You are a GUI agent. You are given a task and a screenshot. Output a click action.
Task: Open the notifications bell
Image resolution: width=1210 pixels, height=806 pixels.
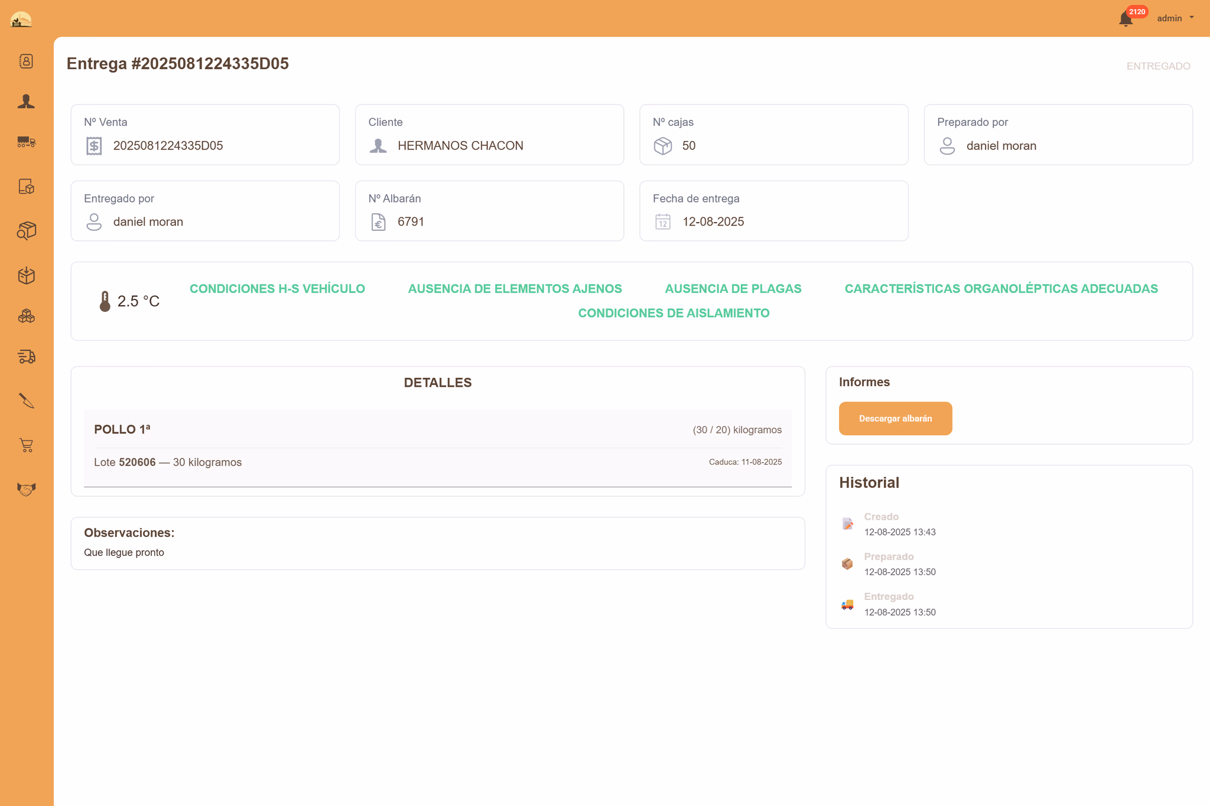pyautogui.click(x=1126, y=19)
